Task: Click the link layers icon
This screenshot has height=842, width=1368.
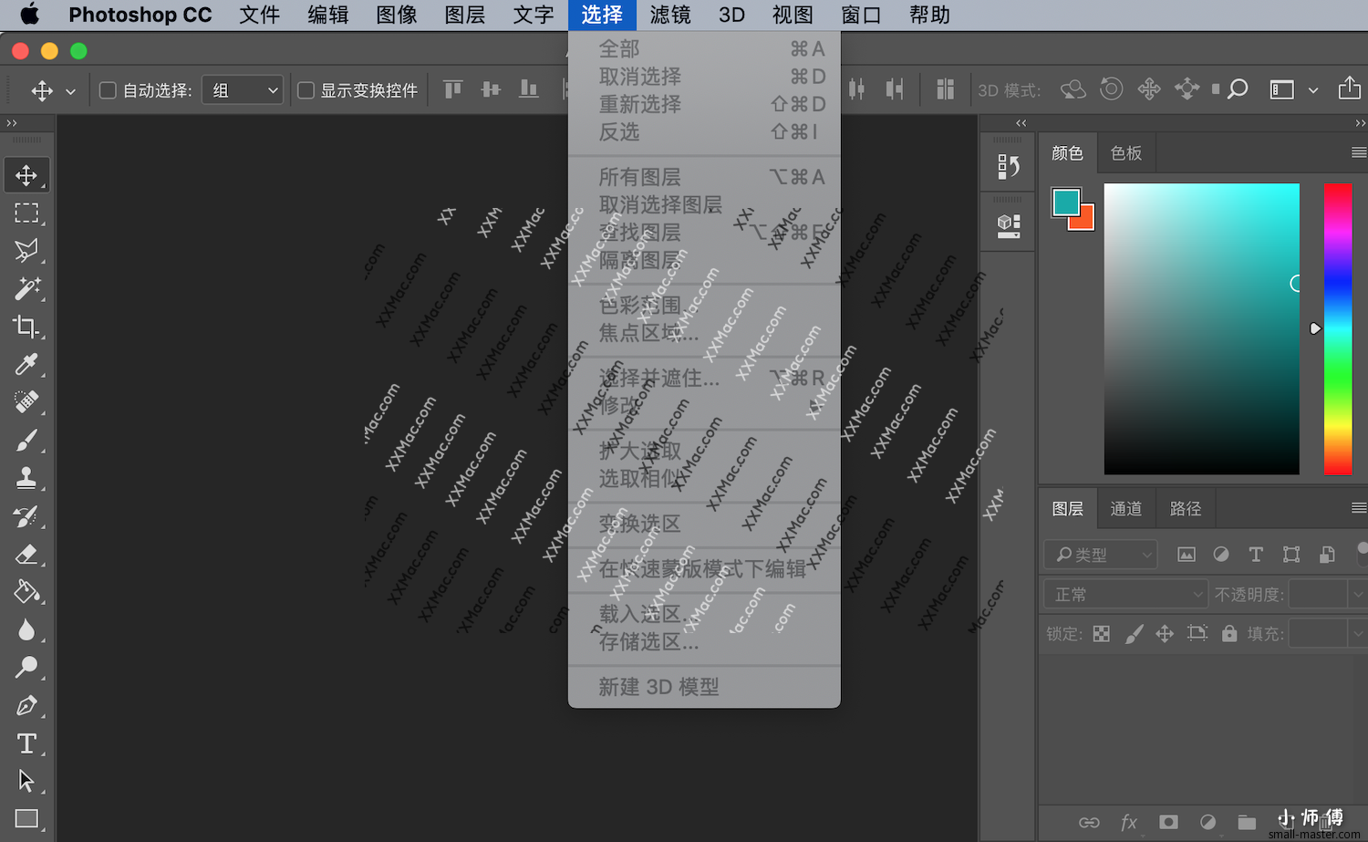Action: (x=1089, y=822)
